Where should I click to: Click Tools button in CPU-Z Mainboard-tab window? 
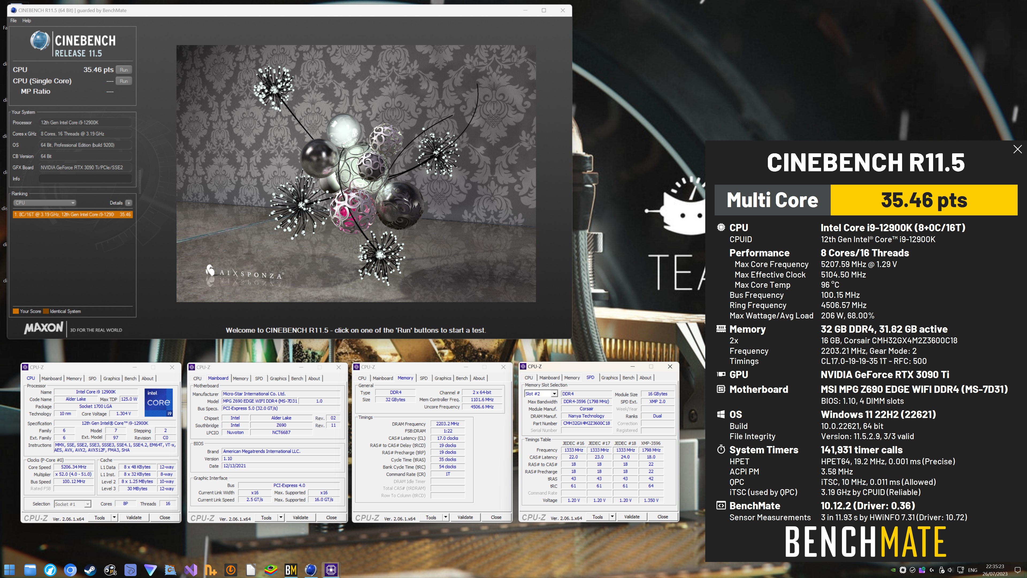[266, 518]
